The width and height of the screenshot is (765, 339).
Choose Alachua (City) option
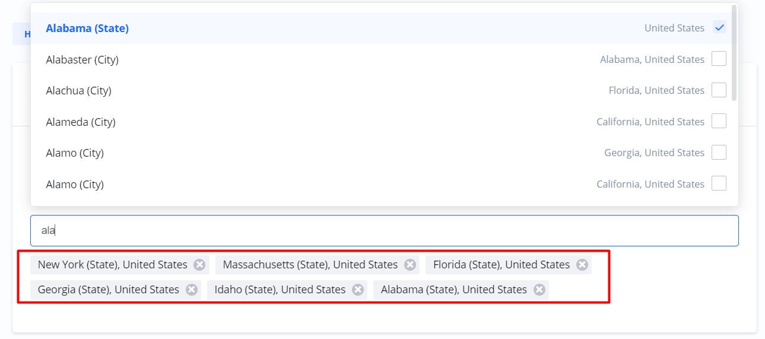[79, 90]
